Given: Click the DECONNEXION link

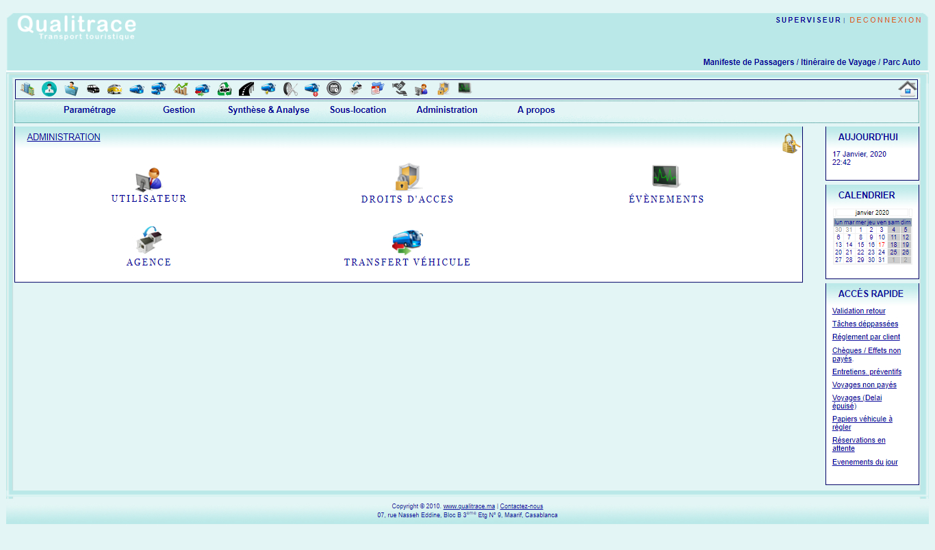Looking at the screenshot, I should tap(886, 20).
